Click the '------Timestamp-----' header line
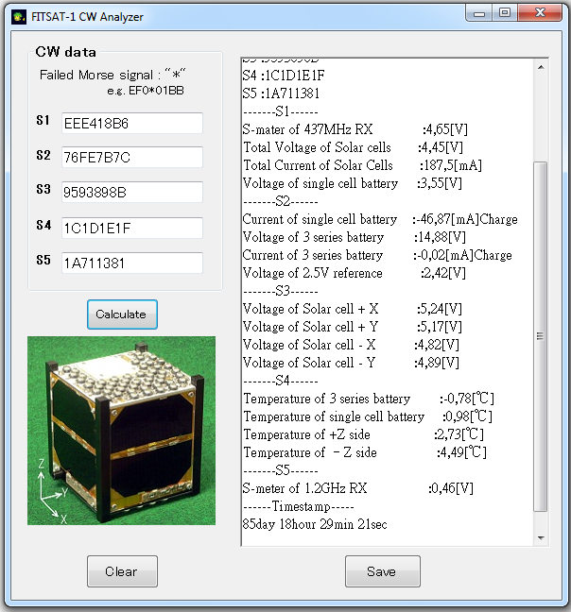Screen dimensions: 571x612 [x=299, y=506]
